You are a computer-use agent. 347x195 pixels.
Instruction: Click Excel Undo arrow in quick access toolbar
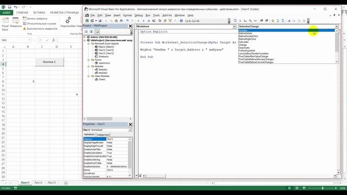(x=16, y=7)
